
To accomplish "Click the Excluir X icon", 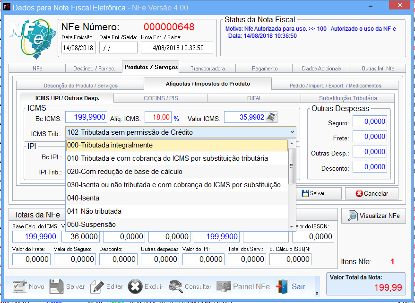I will tap(135, 286).
